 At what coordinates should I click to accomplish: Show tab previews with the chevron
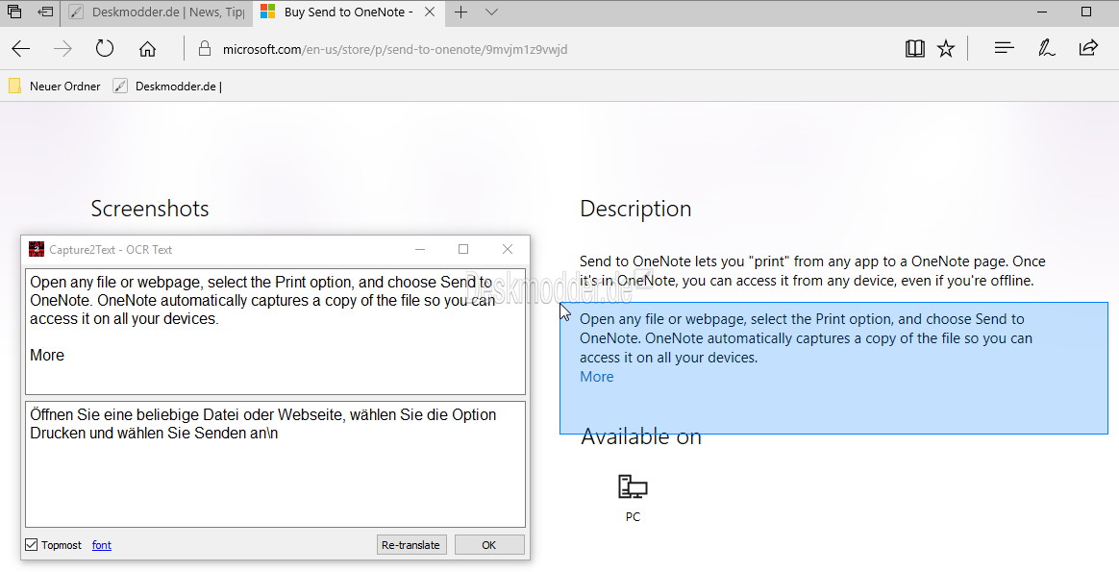tap(491, 12)
